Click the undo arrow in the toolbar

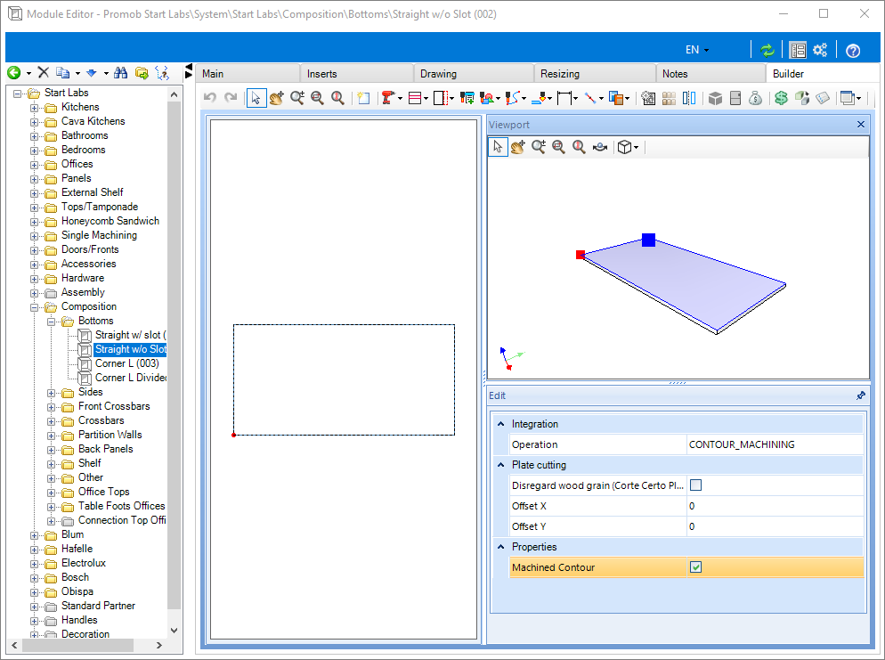[x=210, y=98]
